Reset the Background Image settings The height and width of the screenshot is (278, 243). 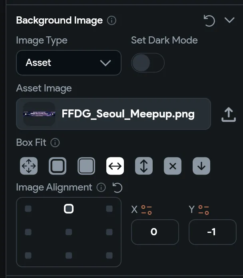(x=209, y=20)
